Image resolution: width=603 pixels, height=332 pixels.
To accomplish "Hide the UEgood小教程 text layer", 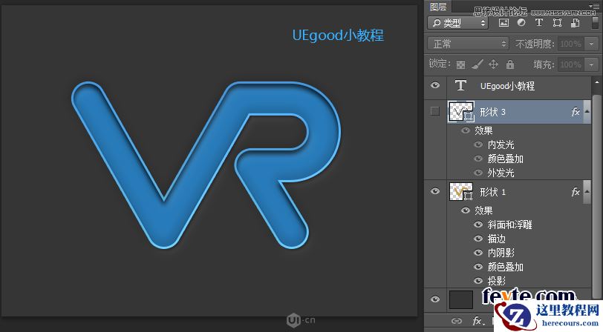I will pyautogui.click(x=435, y=85).
